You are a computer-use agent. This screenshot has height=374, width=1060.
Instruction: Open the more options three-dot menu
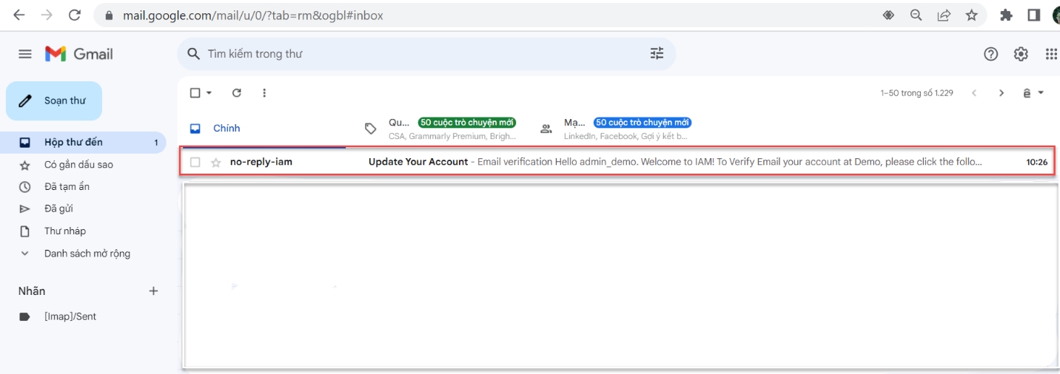(x=264, y=93)
